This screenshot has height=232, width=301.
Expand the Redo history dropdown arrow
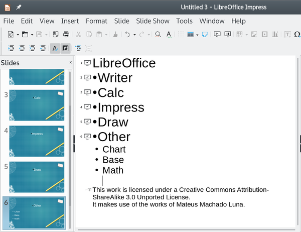tap(149, 35)
